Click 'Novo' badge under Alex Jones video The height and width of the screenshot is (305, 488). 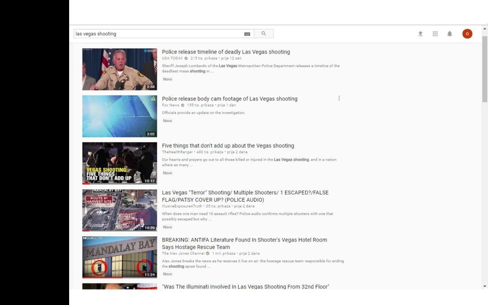(168, 274)
